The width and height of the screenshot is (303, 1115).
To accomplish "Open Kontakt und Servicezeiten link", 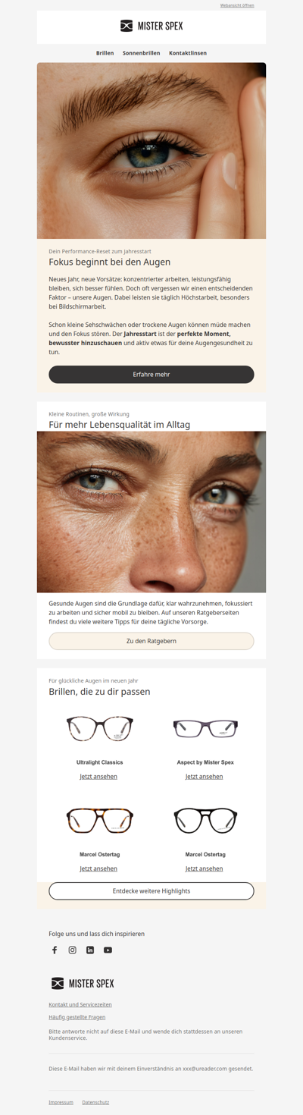I will (80, 1004).
